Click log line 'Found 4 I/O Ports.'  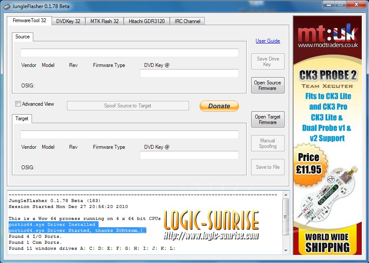point(35,236)
